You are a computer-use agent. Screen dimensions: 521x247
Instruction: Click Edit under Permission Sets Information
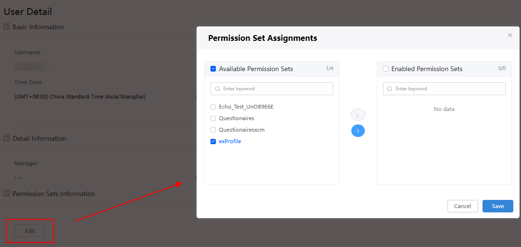[x=30, y=231]
